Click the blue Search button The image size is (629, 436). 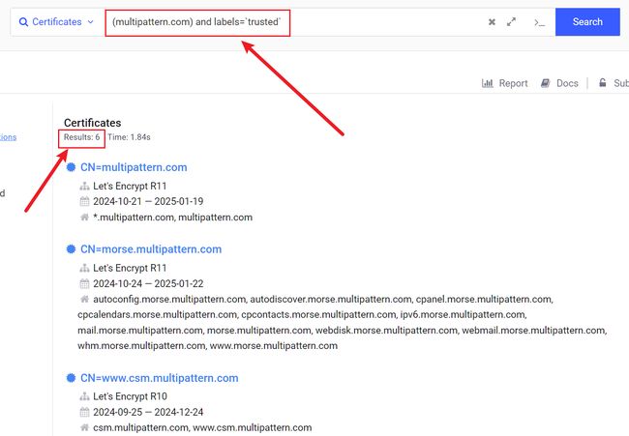587,21
